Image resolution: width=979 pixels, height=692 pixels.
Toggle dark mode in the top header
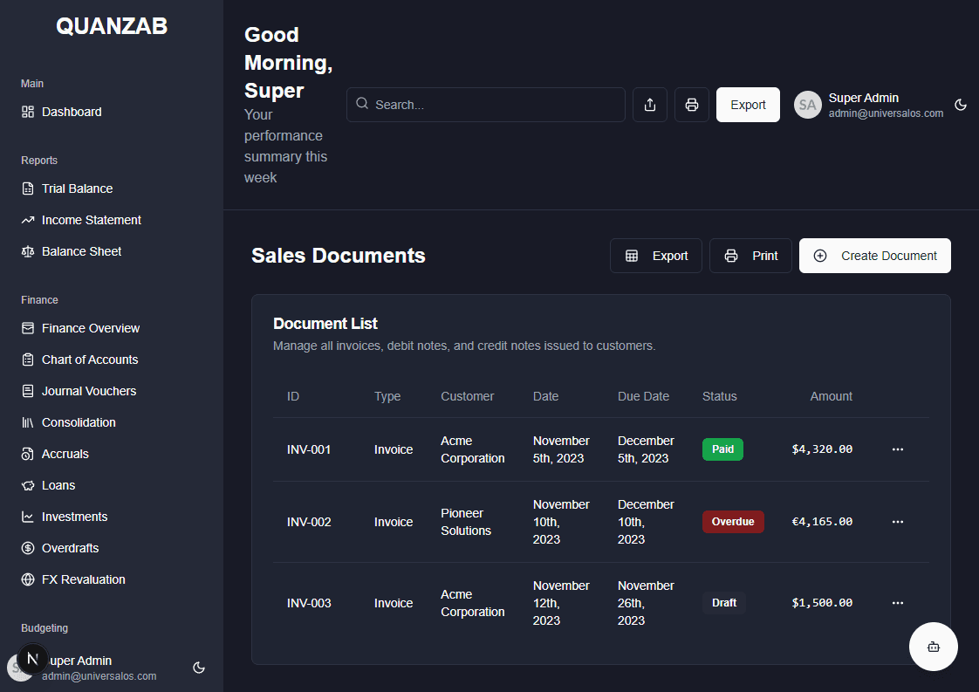point(961,105)
